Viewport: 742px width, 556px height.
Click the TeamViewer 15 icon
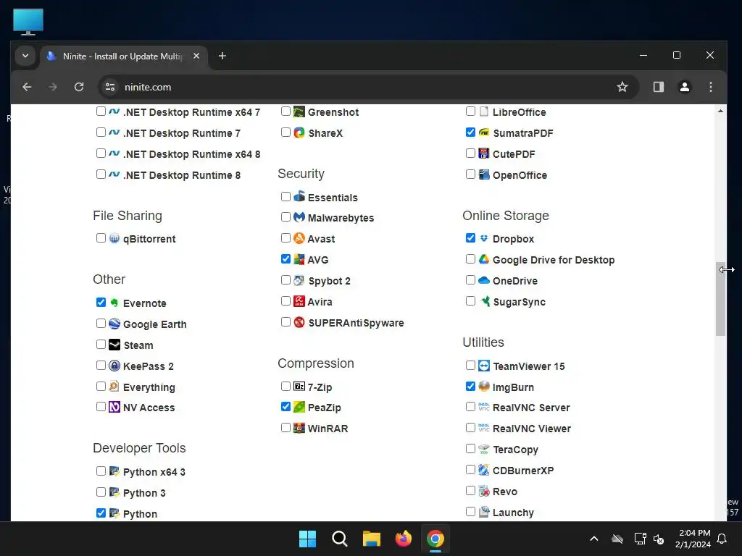click(483, 366)
